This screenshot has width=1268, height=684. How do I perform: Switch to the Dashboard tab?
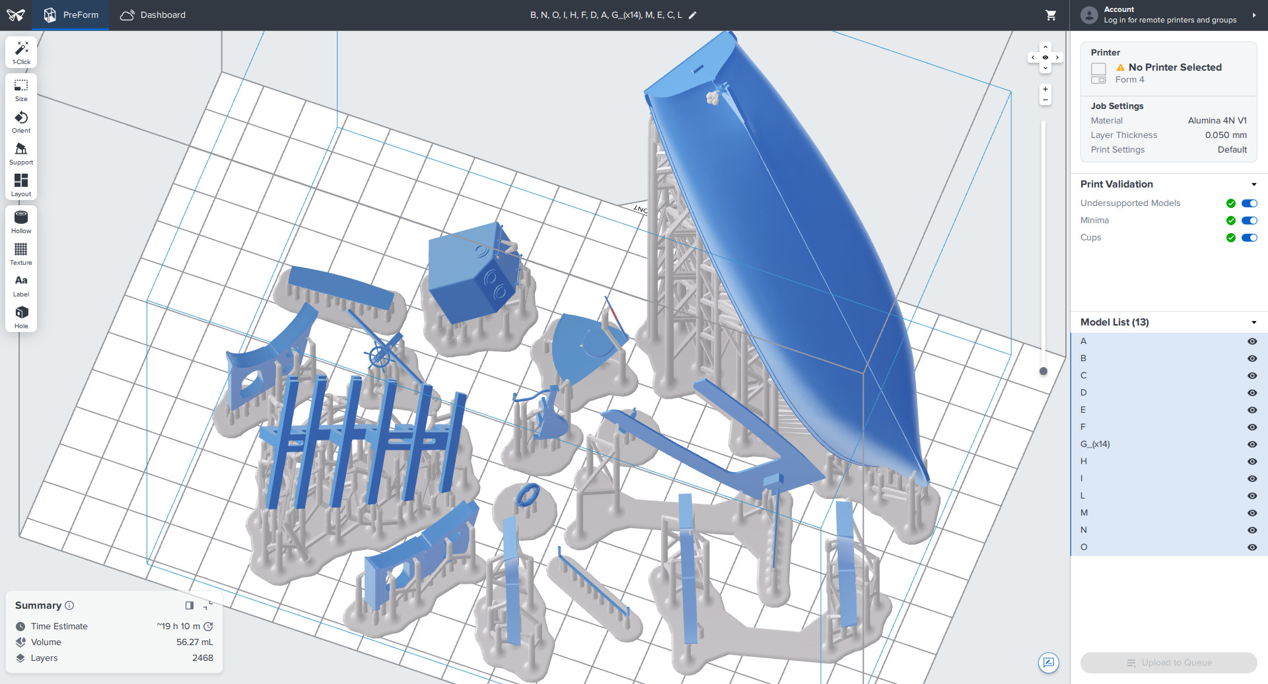153,15
